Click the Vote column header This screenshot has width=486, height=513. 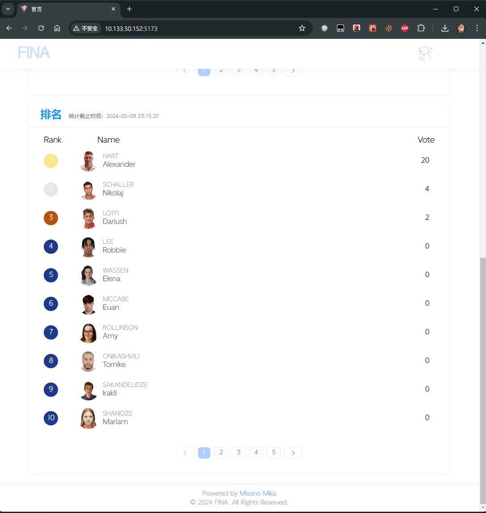(426, 140)
